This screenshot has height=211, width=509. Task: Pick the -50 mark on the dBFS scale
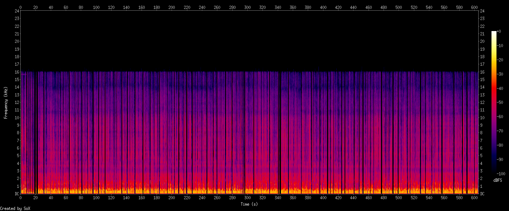coord(500,102)
